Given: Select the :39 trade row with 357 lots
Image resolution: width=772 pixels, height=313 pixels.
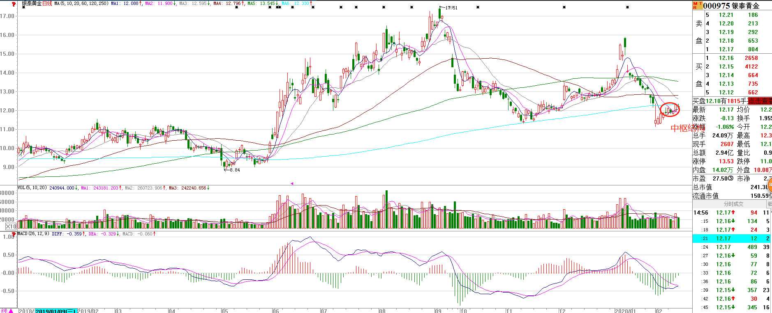Looking at the screenshot, I should click(732, 290).
